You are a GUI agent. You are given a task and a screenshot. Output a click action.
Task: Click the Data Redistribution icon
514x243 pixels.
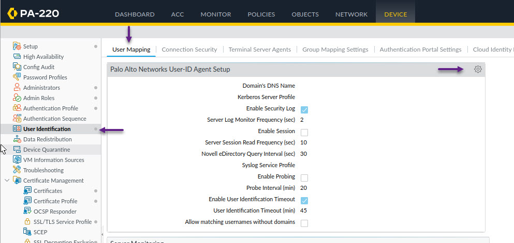click(x=17, y=139)
